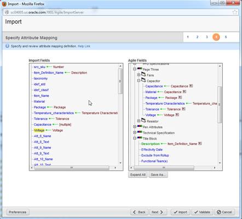Remove mapping icon next to Tolerance field

pos(183,109)
